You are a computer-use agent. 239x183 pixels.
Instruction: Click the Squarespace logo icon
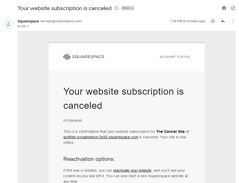click(67, 57)
